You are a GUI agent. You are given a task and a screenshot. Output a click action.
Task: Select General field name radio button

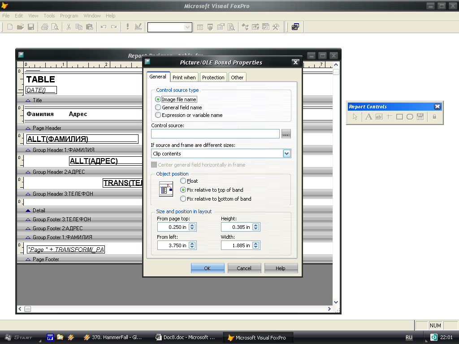[x=158, y=107]
